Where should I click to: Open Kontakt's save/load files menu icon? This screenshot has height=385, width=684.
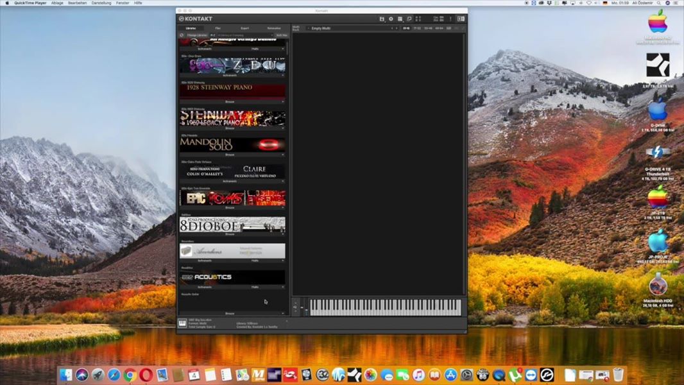[382, 19]
